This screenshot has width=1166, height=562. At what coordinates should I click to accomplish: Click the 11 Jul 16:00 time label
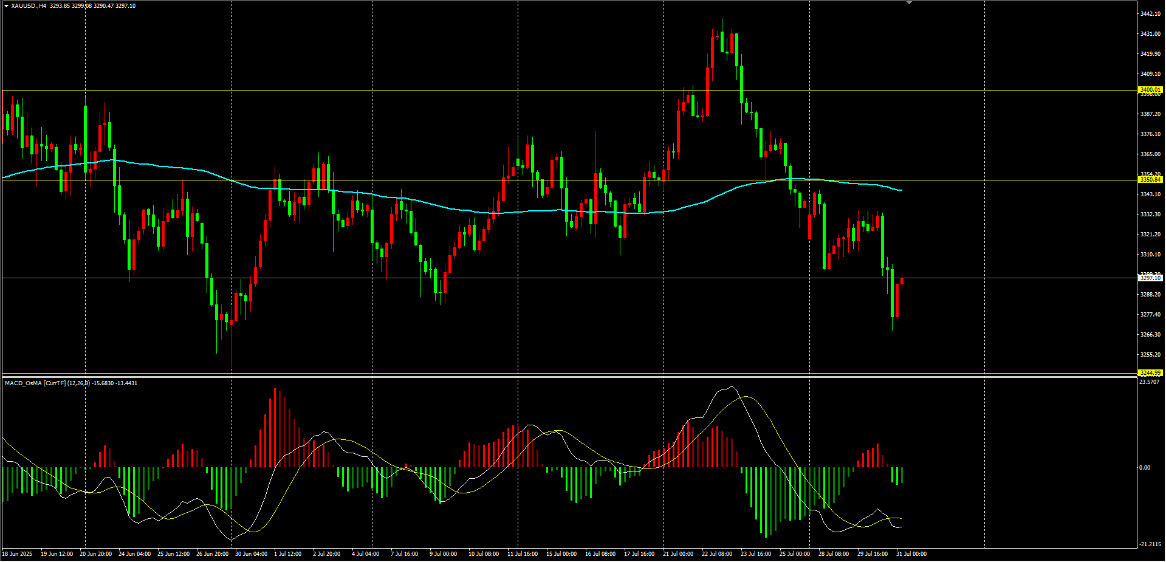click(x=522, y=554)
